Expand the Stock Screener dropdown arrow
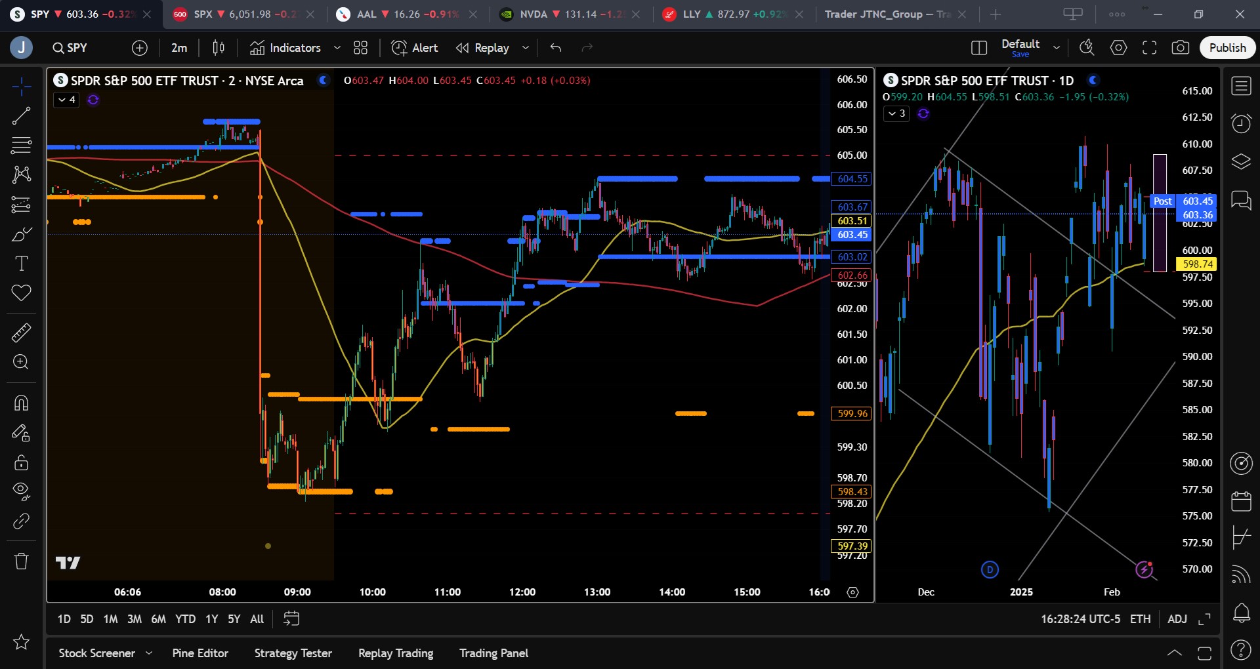Screen dimensions: 1260x669 (x=149, y=653)
